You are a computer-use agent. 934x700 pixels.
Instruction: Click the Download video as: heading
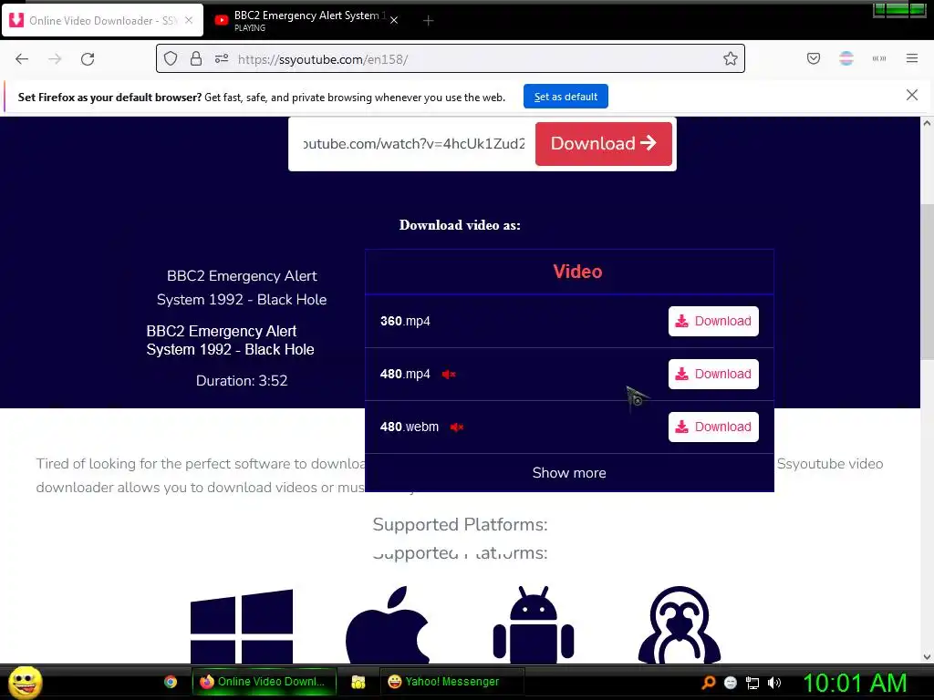[x=460, y=225]
